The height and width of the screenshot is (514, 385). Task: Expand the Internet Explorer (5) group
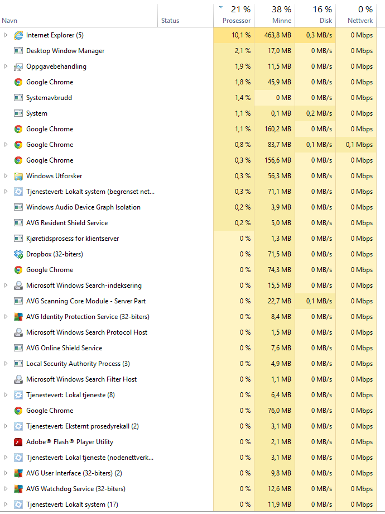tap(6, 35)
